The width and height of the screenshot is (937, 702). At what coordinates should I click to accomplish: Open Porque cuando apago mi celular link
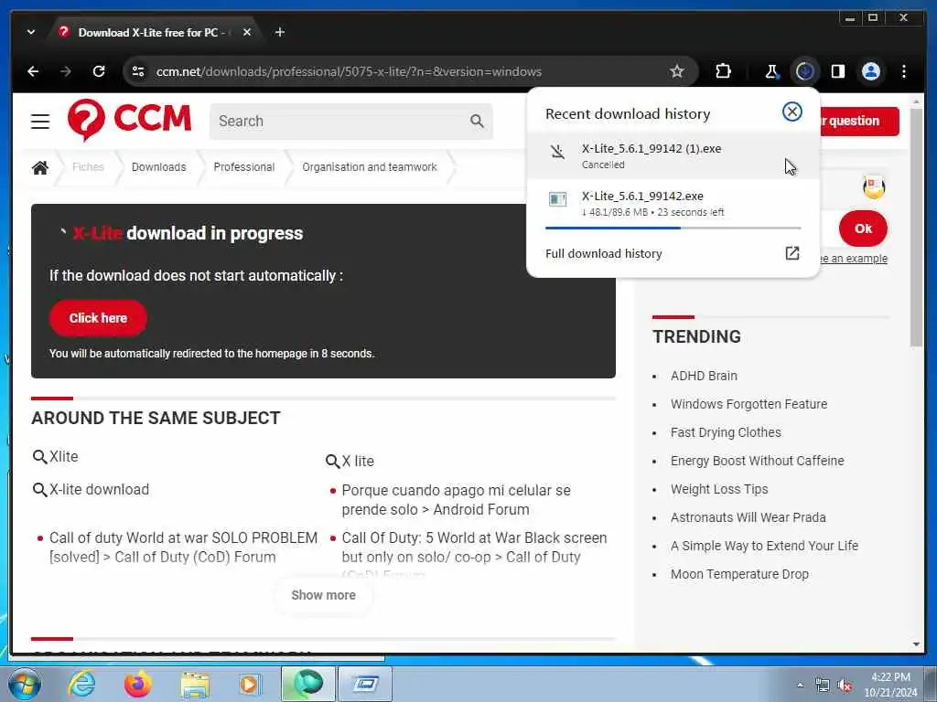pyautogui.click(x=456, y=500)
